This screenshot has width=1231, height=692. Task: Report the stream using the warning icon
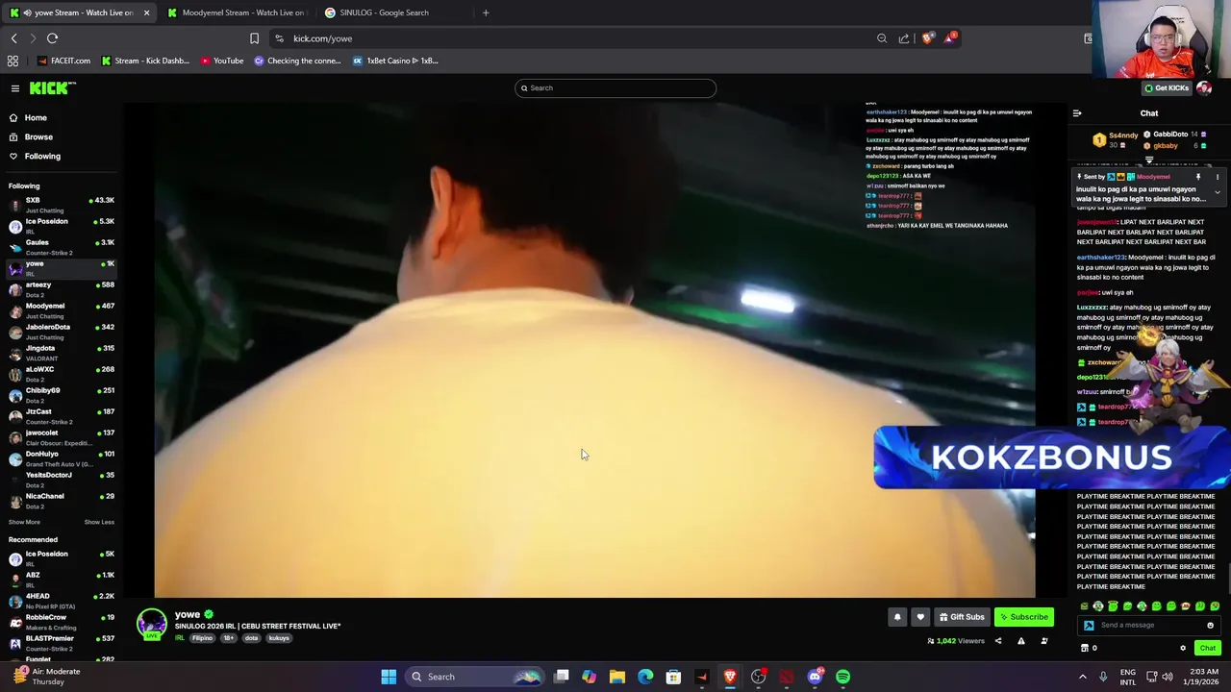tap(1020, 641)
